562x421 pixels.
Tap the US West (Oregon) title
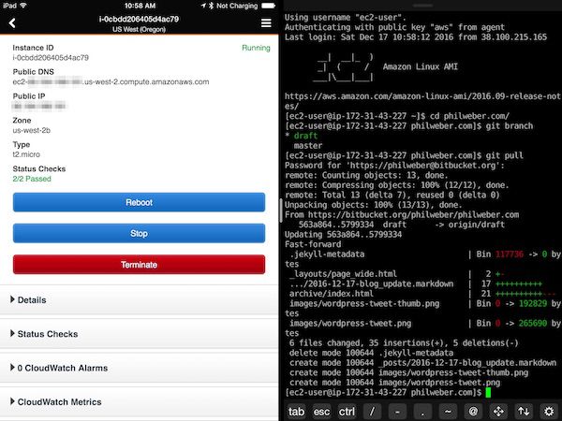[x=139, y=29]
